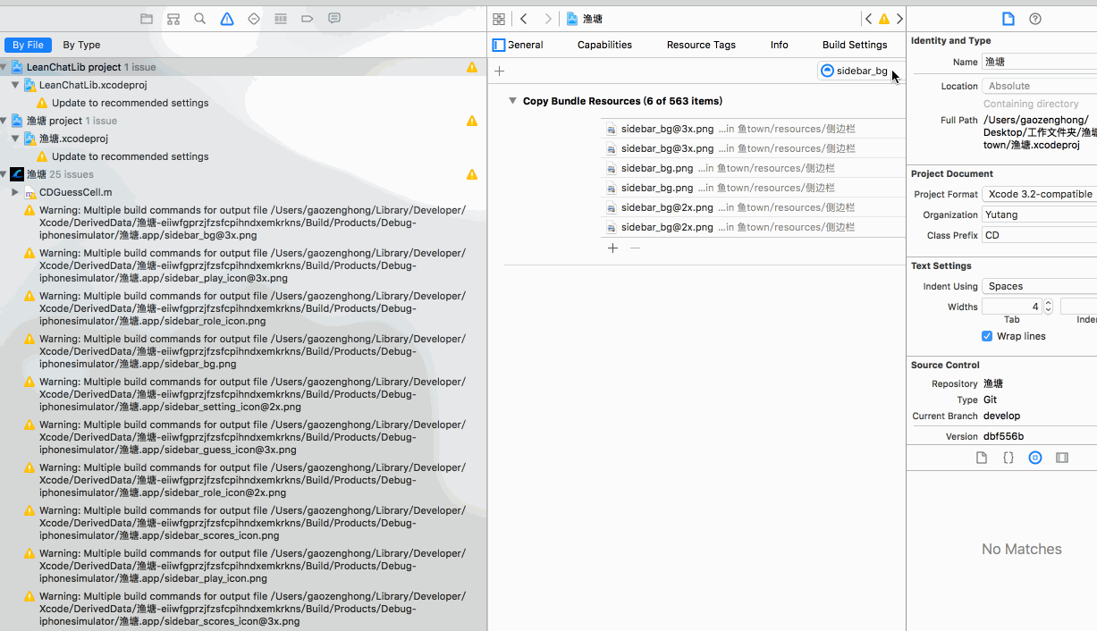The width and height of the screenshot is (1097, 631).
Task: Edit the Class Prefix field CD
Action: [1039, 235]
